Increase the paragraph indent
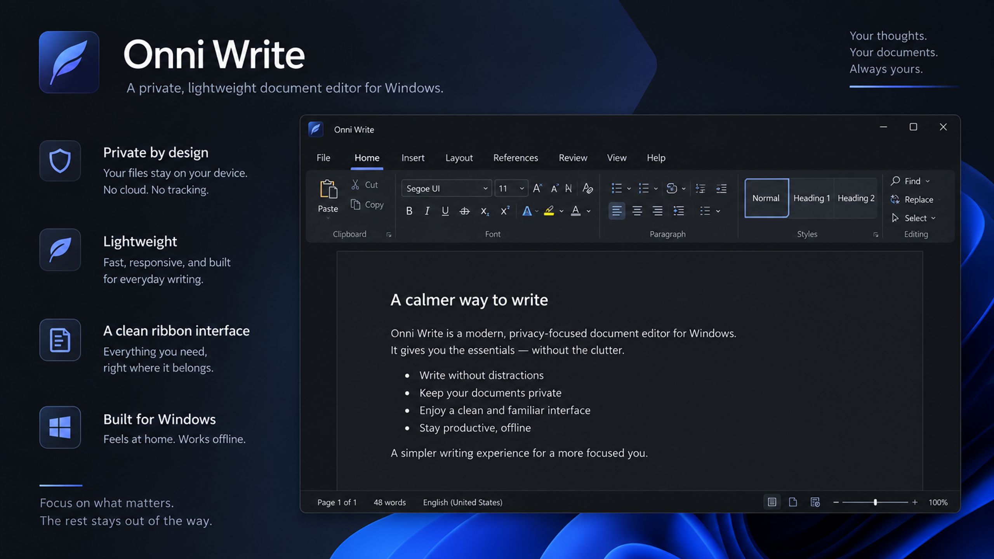994x559 pixels. [x=721, y=189]
